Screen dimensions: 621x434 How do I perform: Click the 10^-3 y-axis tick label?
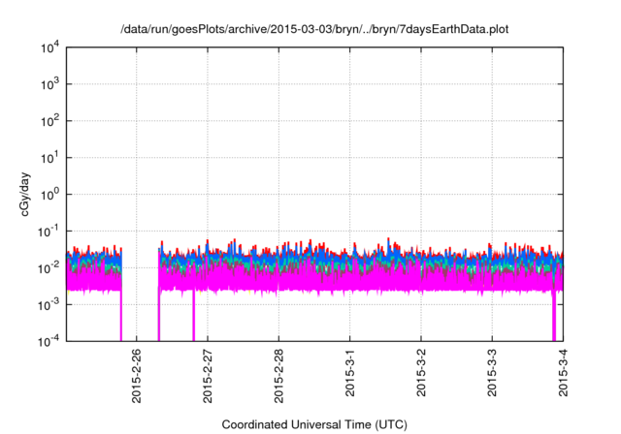(49, 305)
